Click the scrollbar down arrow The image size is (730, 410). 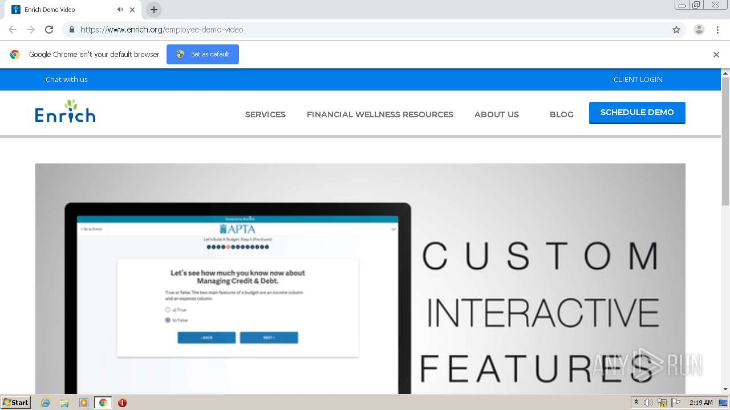click(x=725, y=389)
